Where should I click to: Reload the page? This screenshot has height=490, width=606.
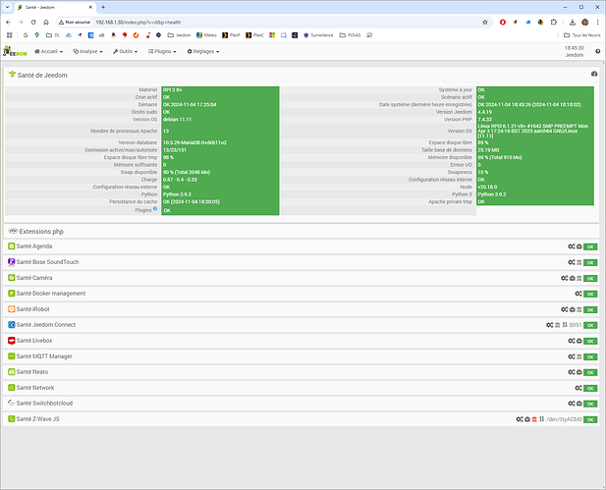tap(33, 23)
